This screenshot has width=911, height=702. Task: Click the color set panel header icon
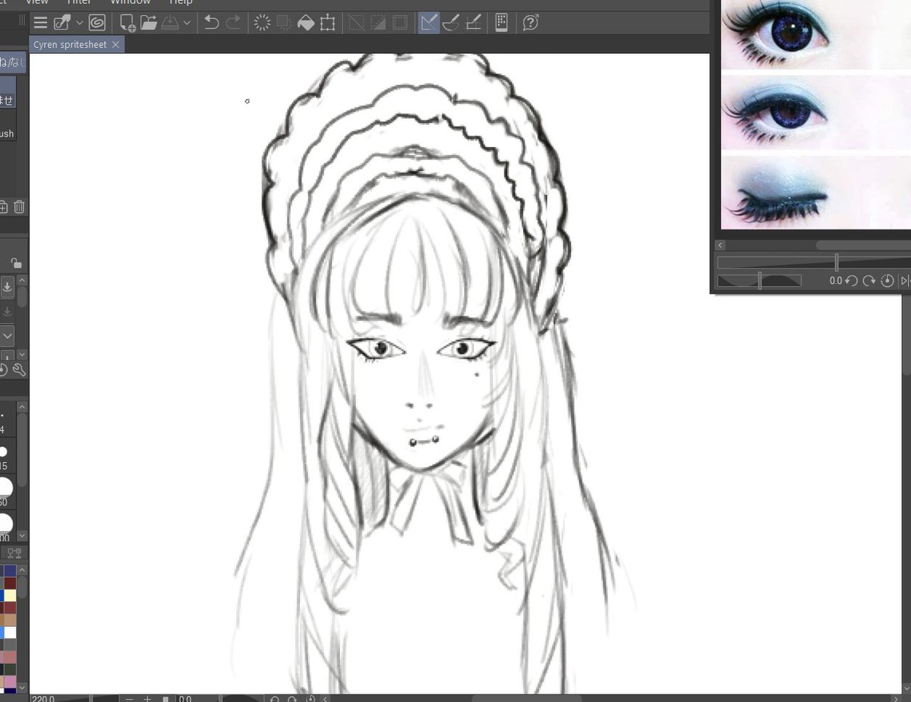[14, 552]
